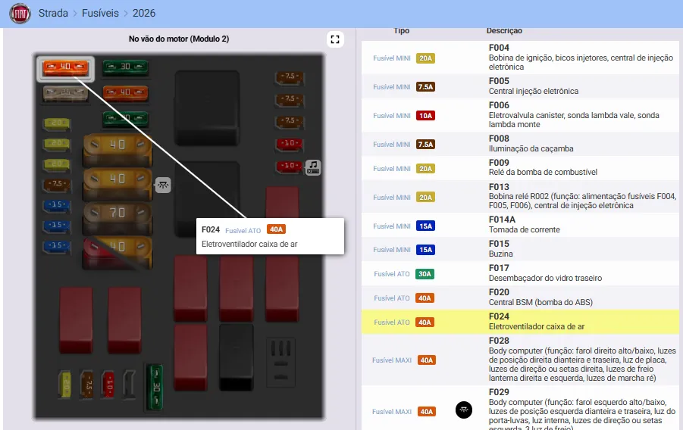Open the Strada breadcrumb link
Screen dimensions: 683x430
click(x=53, y=13)
